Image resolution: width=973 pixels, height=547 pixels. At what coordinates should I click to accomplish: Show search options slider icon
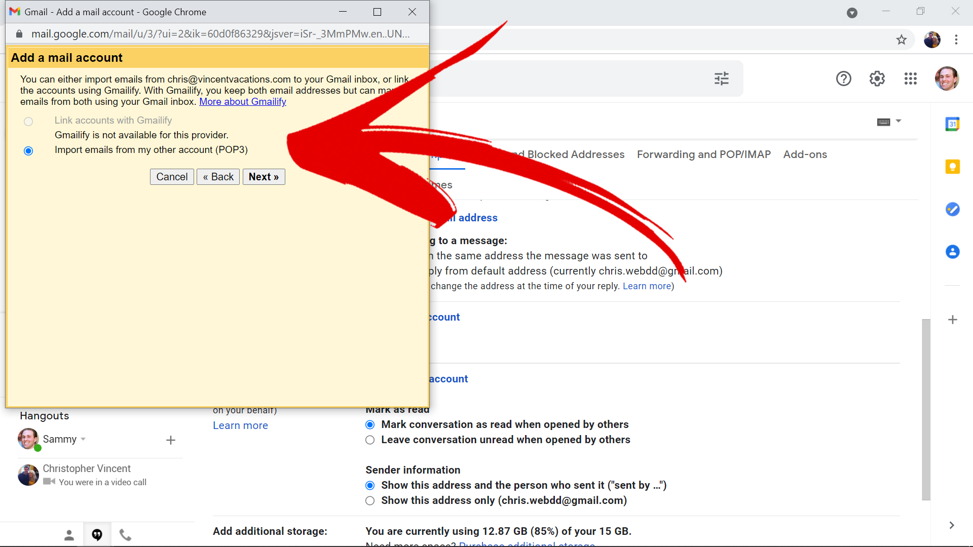[x=721, y=79]
